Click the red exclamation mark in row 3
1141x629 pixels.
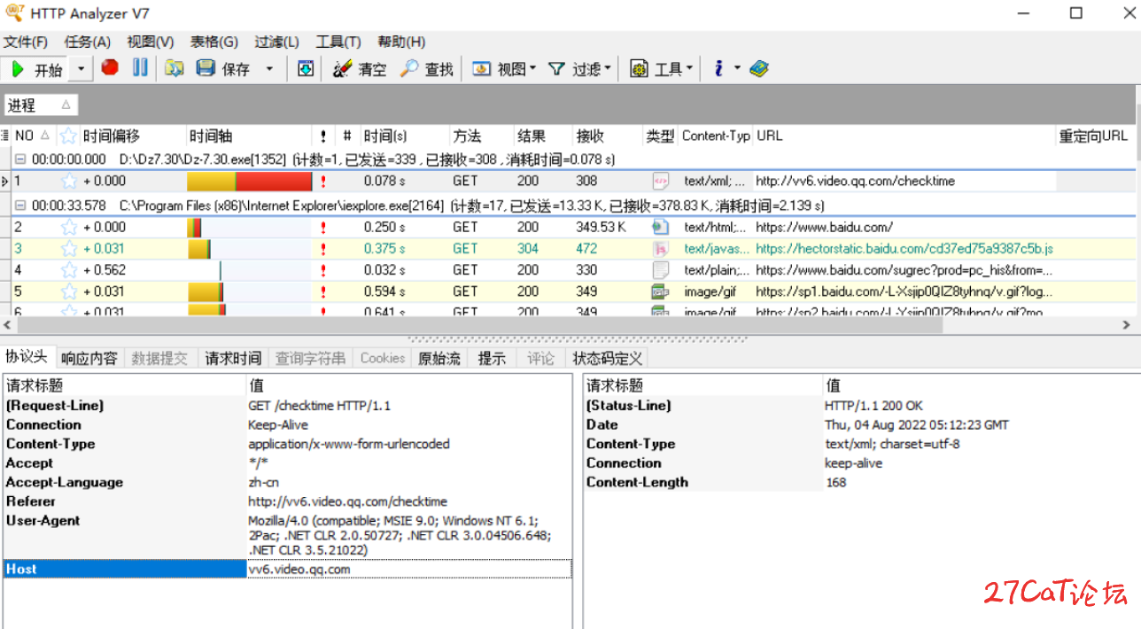[x=323, y=249]
